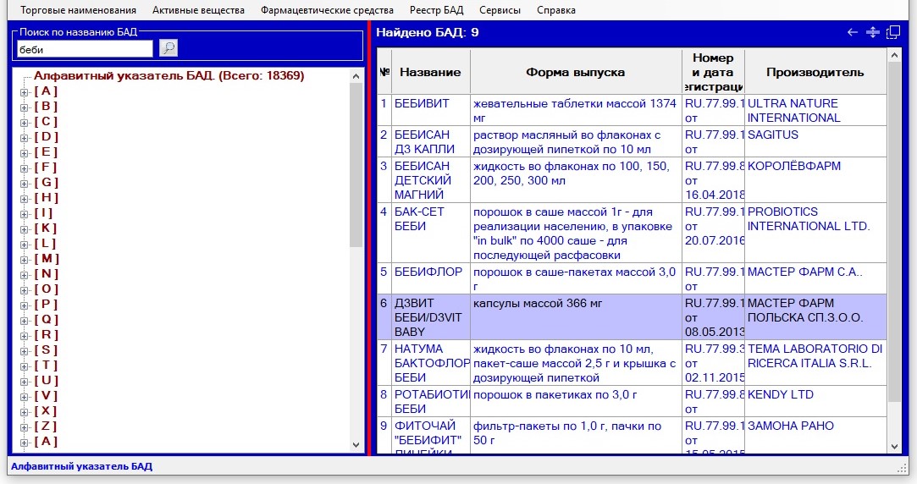Expand the [ S ] letter node
Screen dimensions: 917x484
tap(25, 350)
